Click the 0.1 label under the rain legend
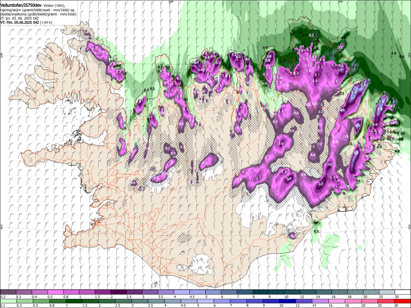The width and height of the screenshot is (411, 308). 3,305
